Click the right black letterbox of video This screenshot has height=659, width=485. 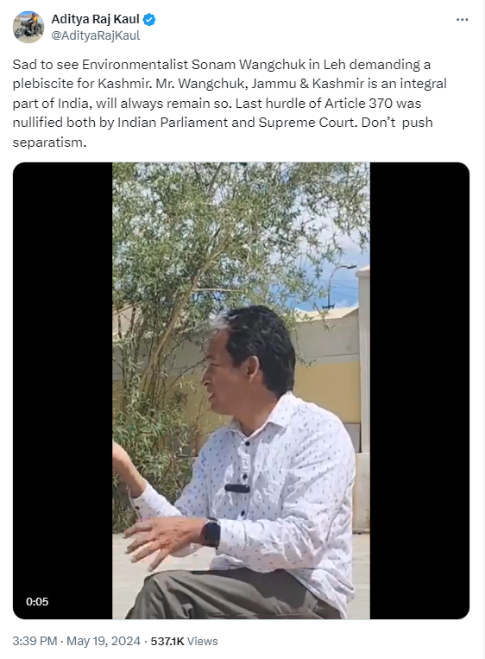coord(419,390)
